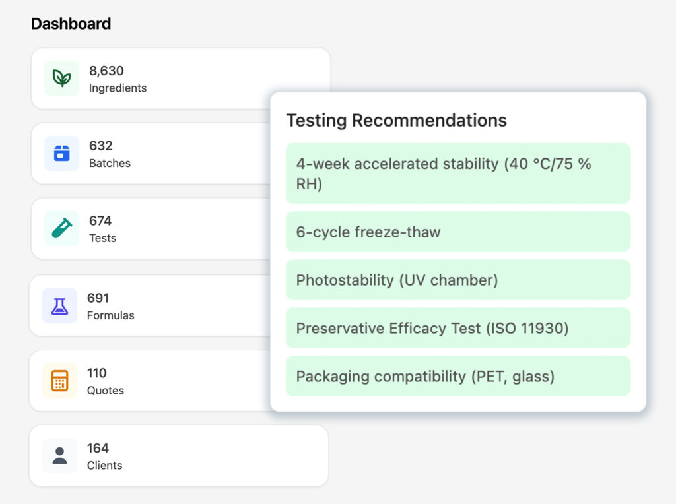Viewport: 676px width, 504px height.
Task: Click the person Clients icon
Action: [x=59, y=456]
